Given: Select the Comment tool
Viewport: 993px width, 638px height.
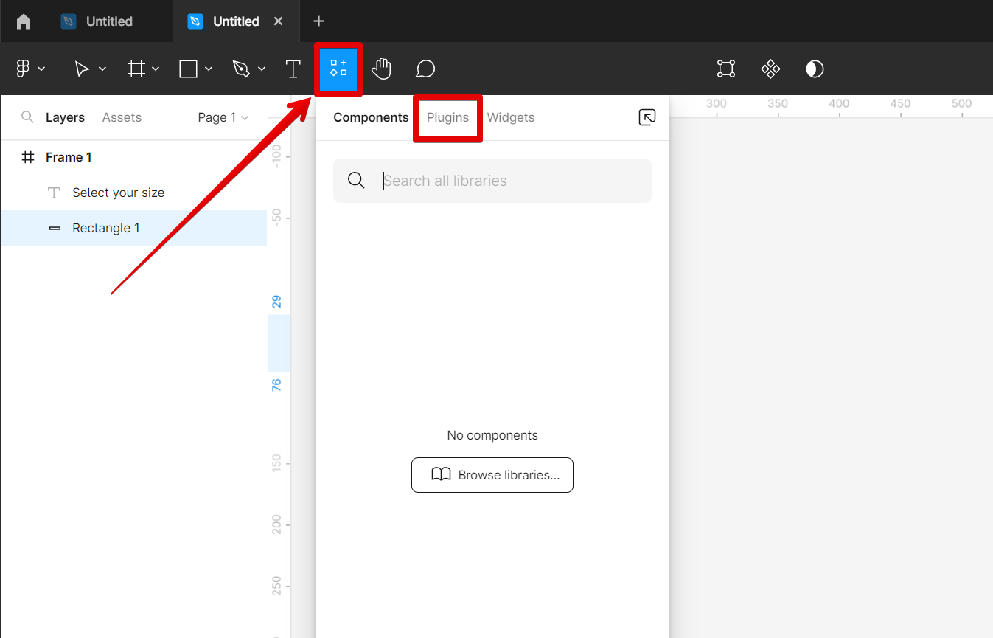Looking at the screenshot, I should (425, 69).
